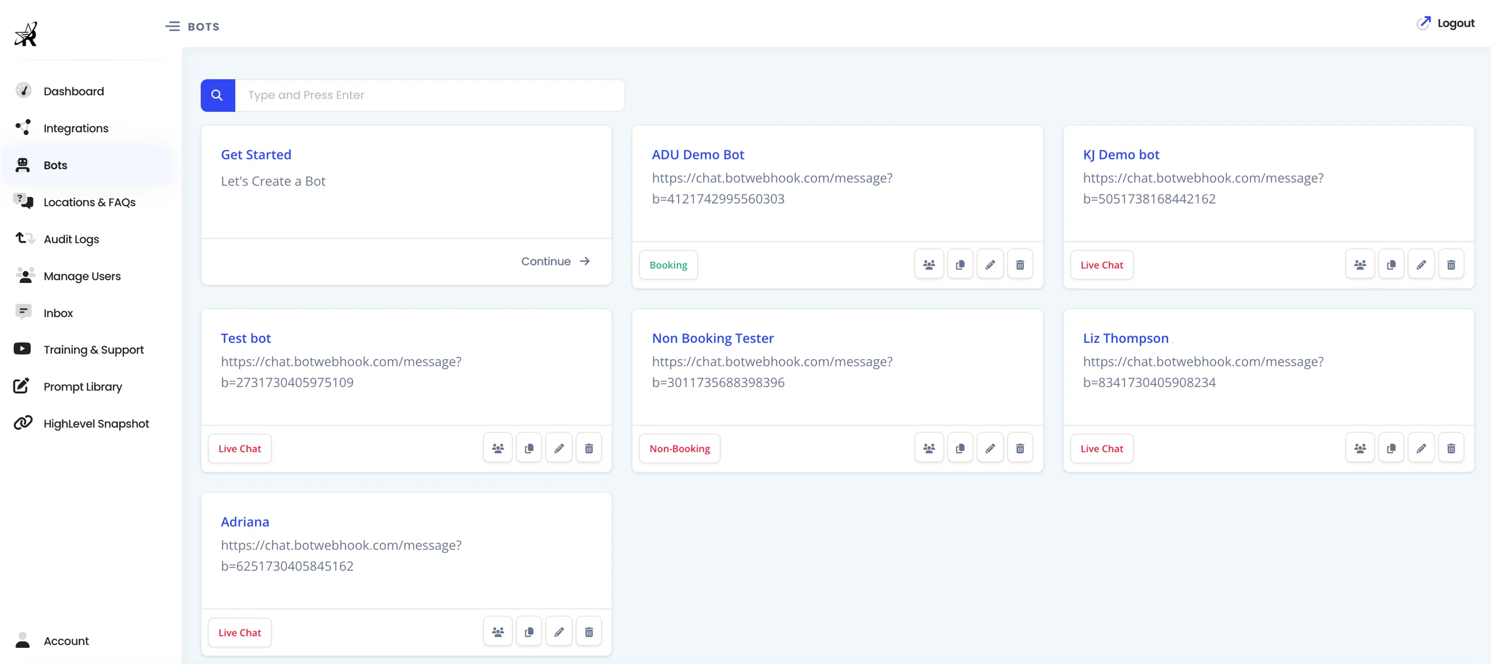Delete the Non Booking Tester bot
Image resolution: width=1491 pixels, height=664 pixels.
(1020, 448)
